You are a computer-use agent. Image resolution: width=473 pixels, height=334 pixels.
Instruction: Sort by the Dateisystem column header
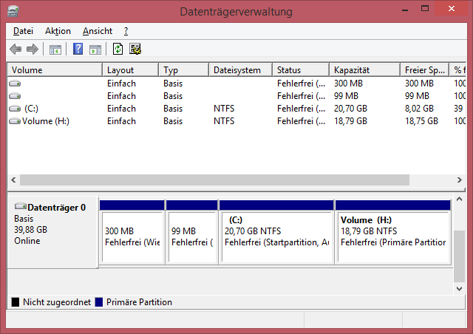click(241, 70)
